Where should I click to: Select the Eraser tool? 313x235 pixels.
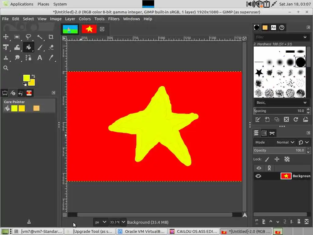(x=51, y=47)
